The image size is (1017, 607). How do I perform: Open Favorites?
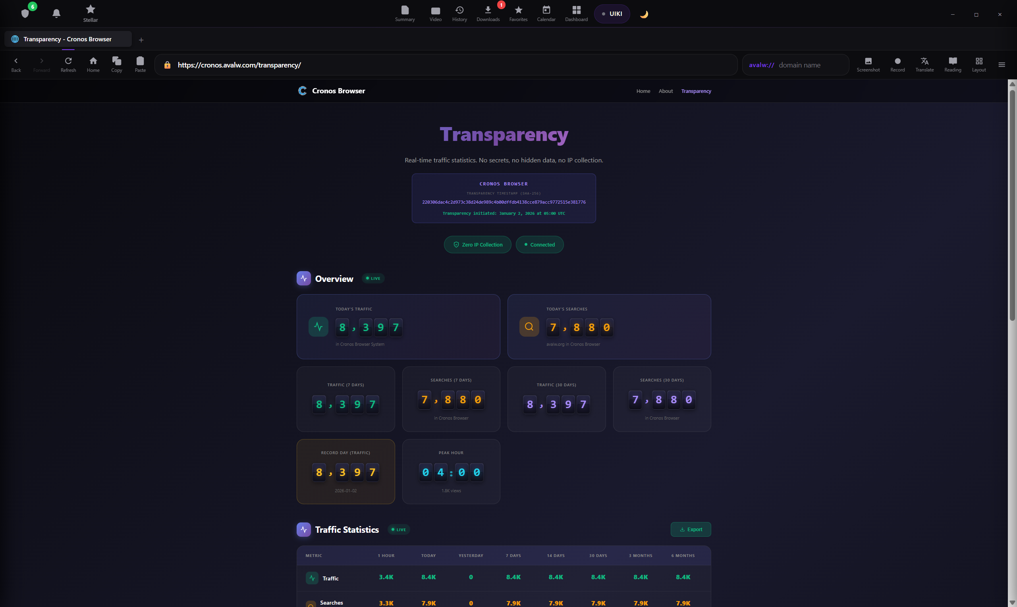pyautogui.click(x=518, y=13)
